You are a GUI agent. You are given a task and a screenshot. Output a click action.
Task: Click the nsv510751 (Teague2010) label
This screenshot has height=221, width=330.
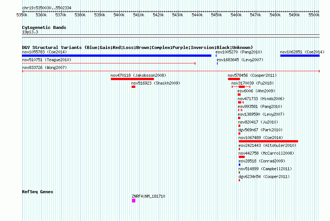[x=47, y=60]
